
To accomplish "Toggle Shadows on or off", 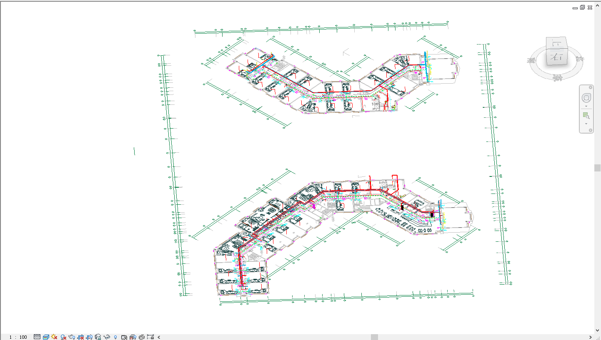I will pyautogui.click(x=63, y=337).
